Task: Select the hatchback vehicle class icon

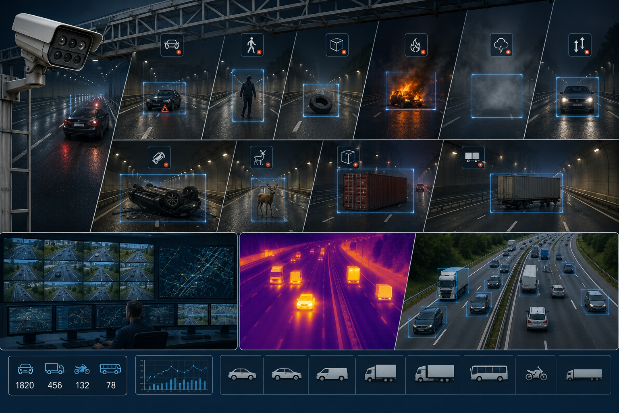Action: (286, 374)
